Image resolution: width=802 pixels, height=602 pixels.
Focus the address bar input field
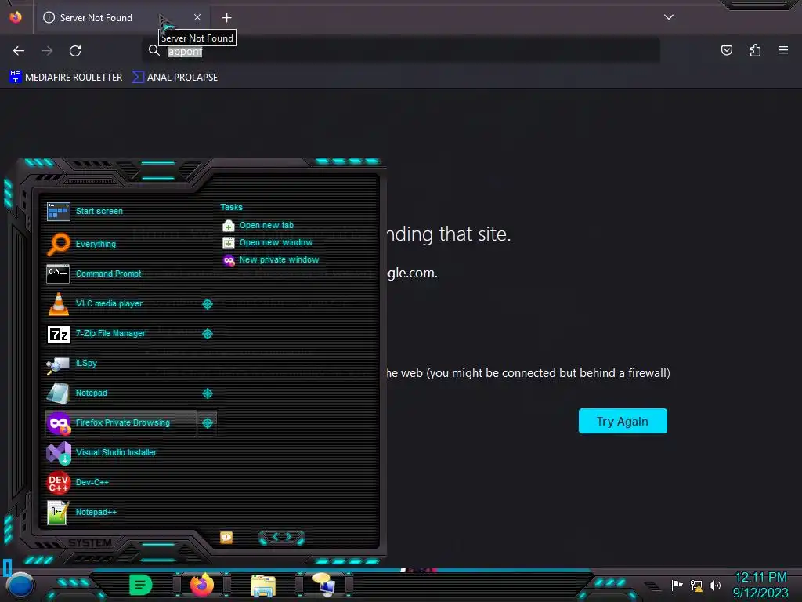click(400, 51)
